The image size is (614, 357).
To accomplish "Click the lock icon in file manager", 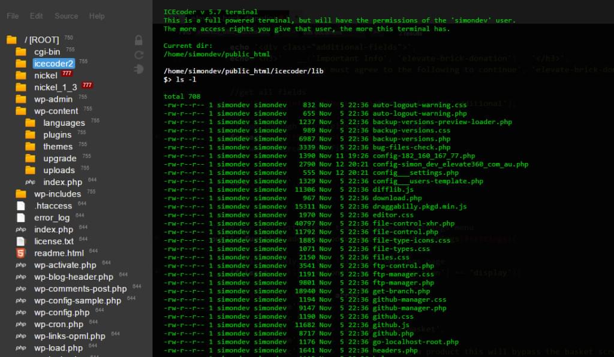I will 139,41.
